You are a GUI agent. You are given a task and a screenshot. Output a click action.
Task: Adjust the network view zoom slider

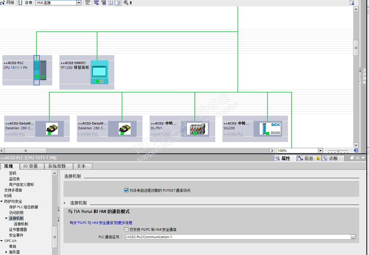pos(338,151)
